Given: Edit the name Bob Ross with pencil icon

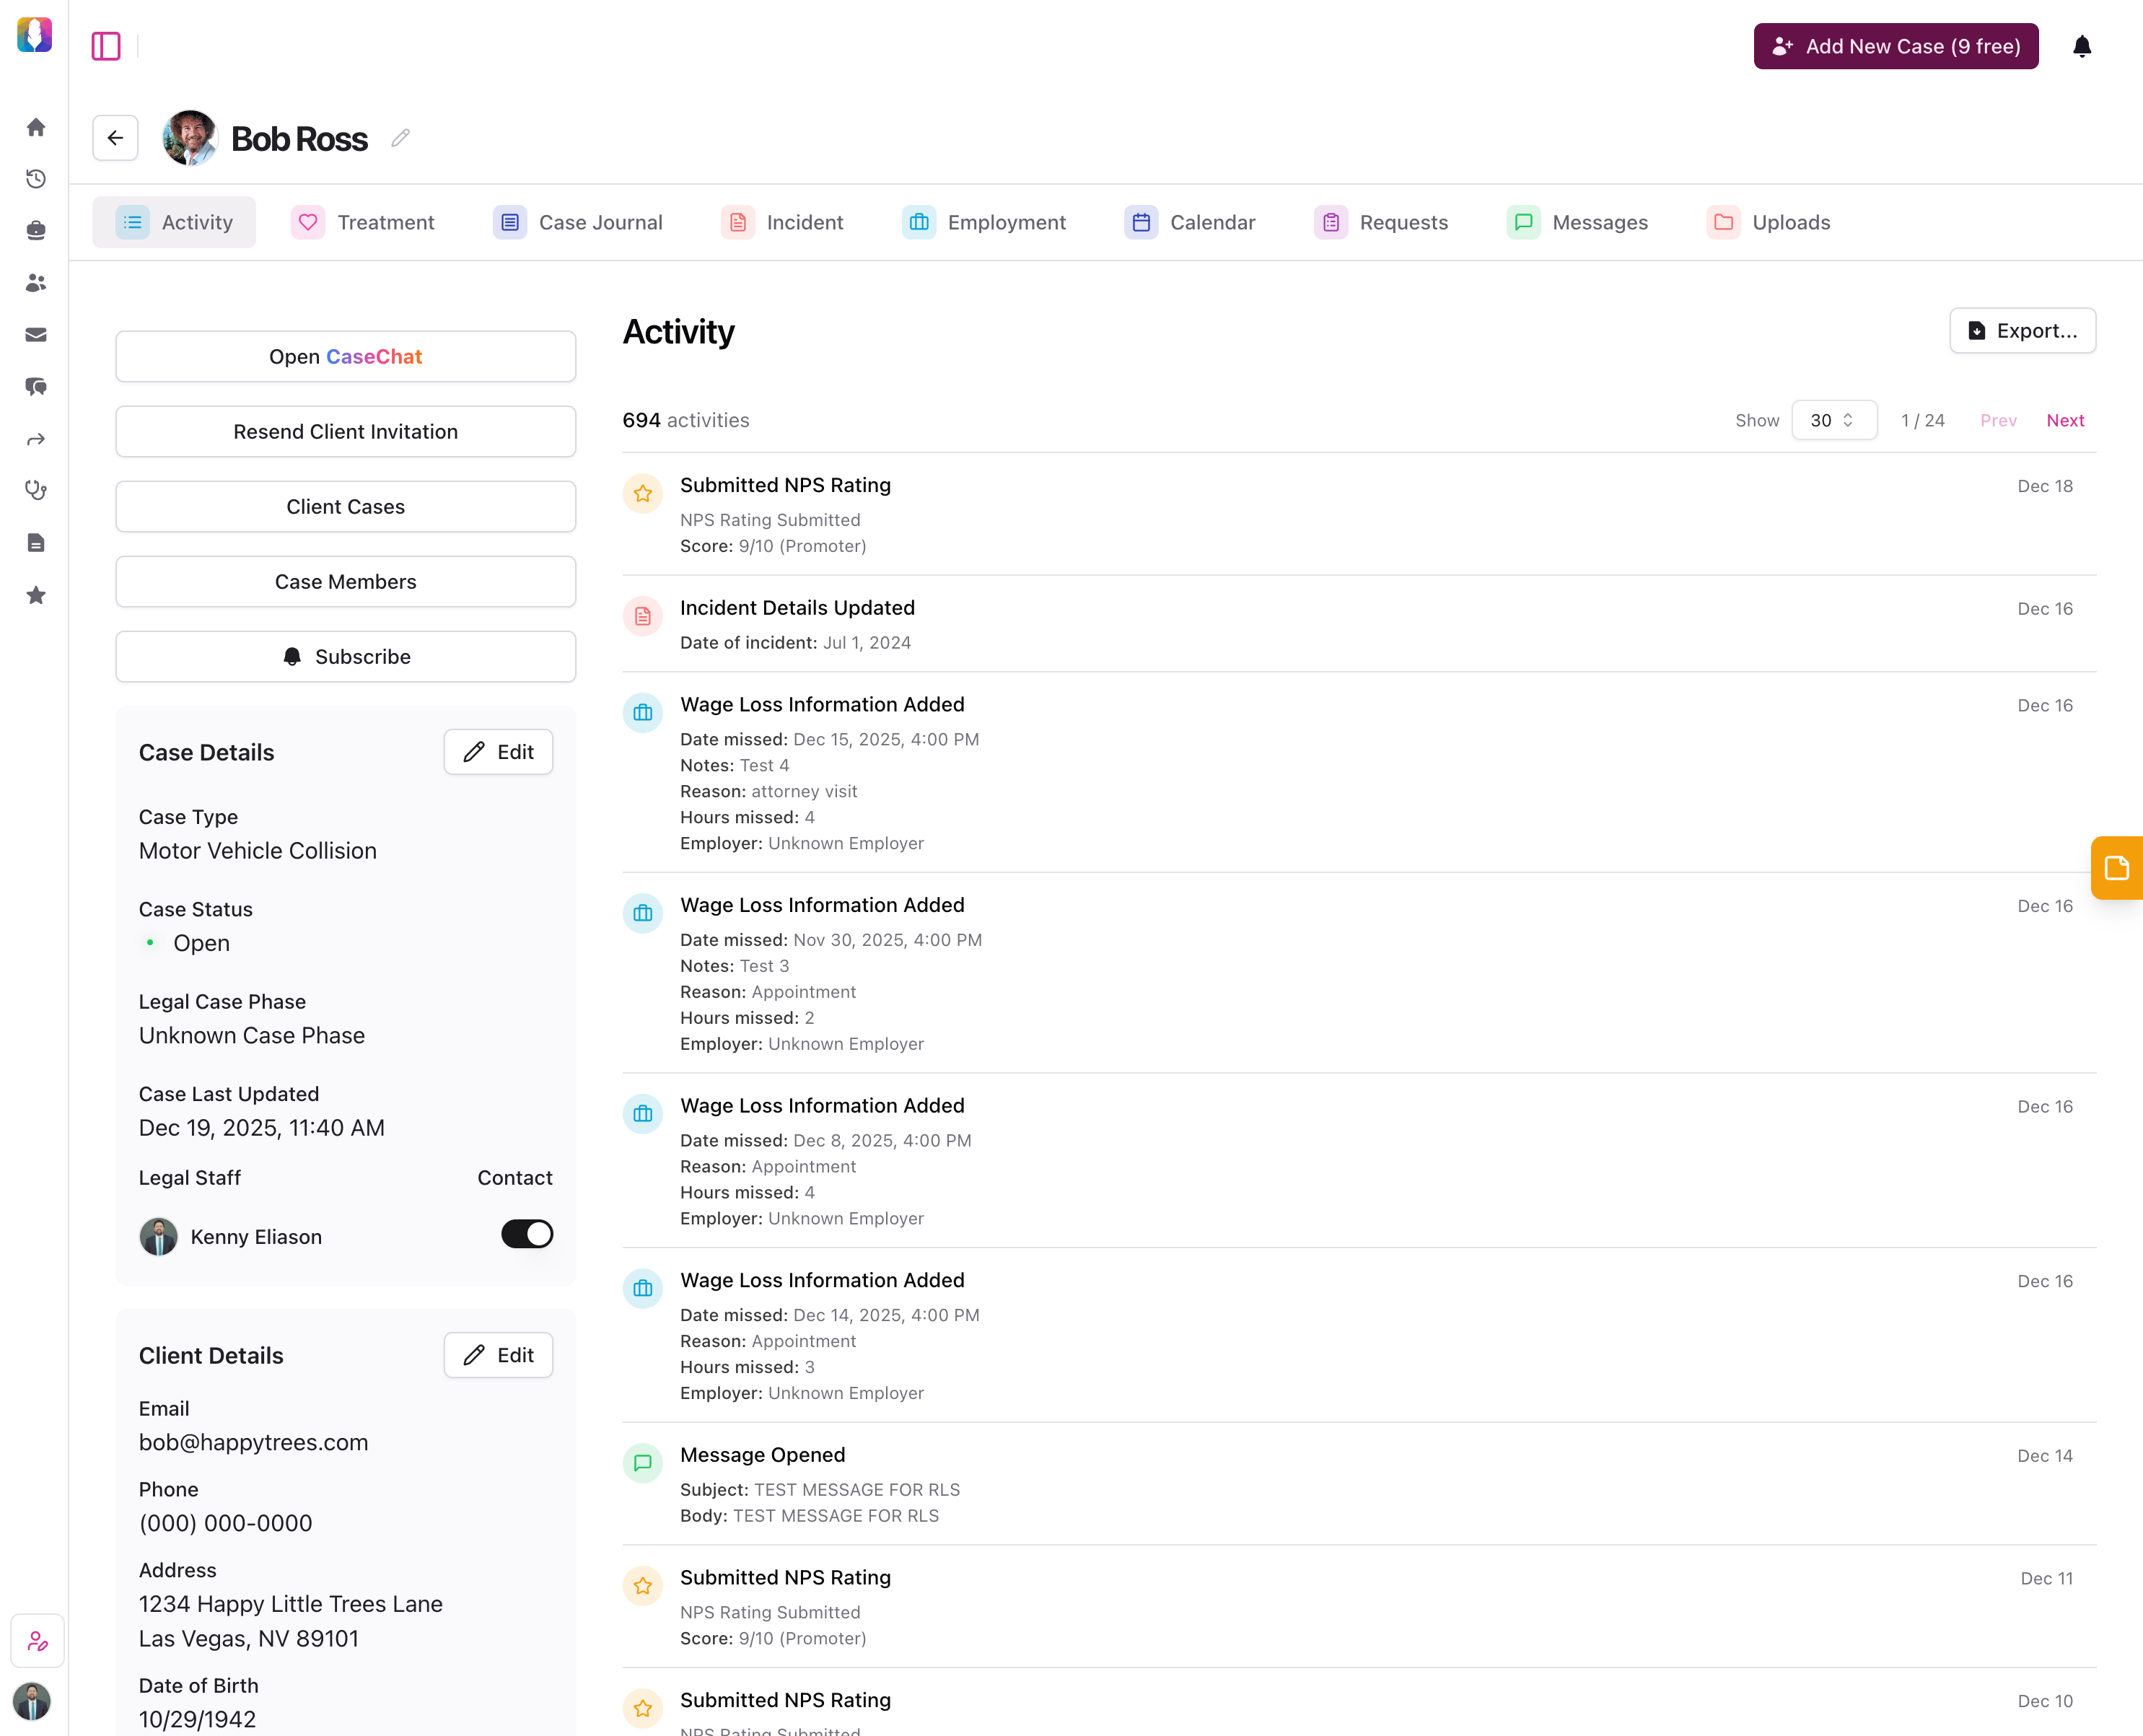Looking at the screenshot, I should point(400,138).
